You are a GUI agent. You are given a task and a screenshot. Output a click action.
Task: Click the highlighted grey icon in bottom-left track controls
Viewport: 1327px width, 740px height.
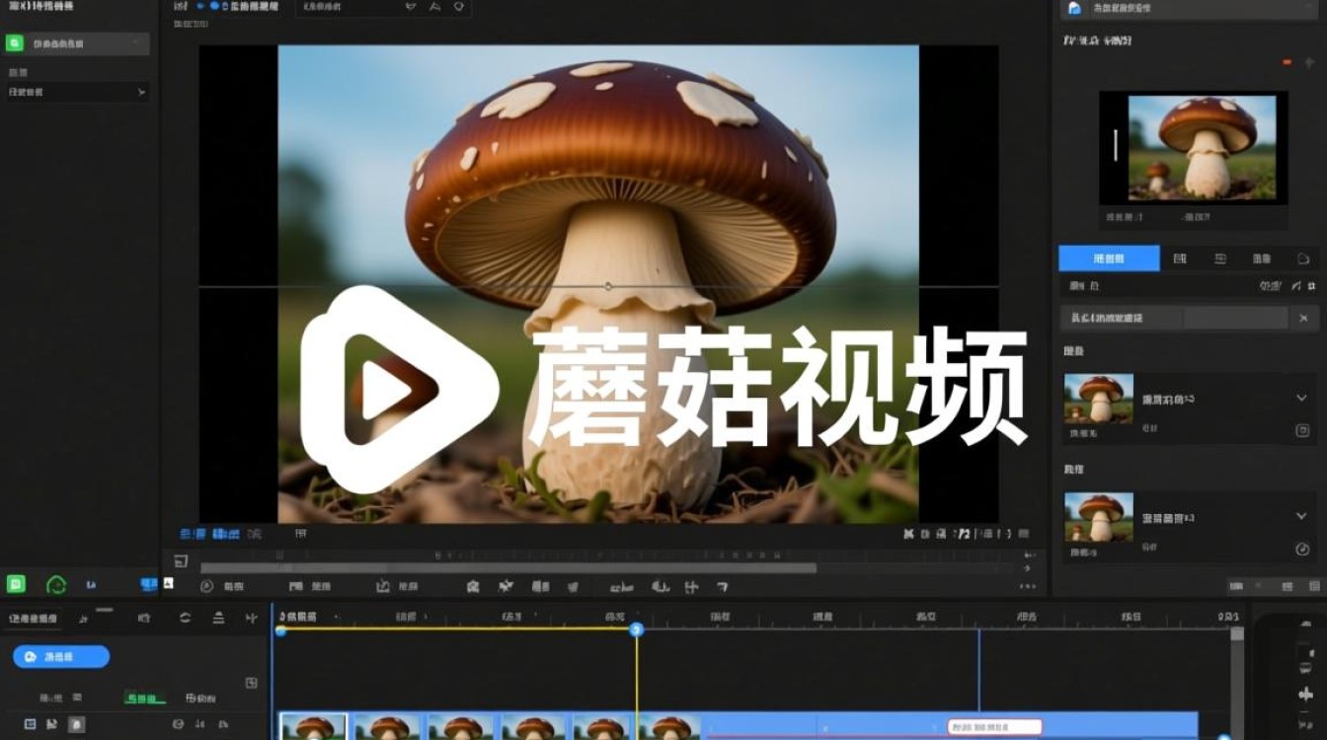76,725
